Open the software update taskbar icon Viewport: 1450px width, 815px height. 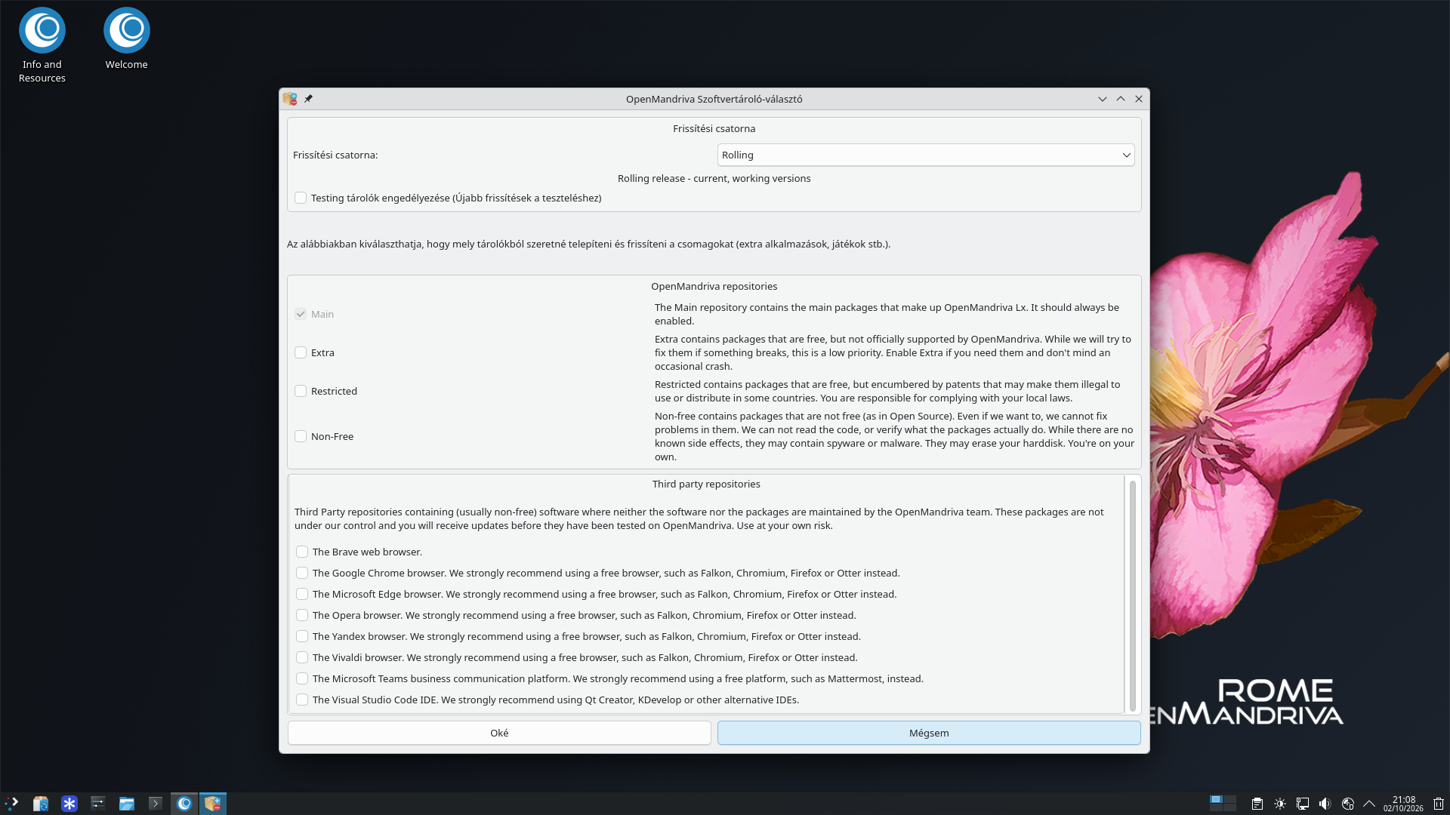coord(41,804)
